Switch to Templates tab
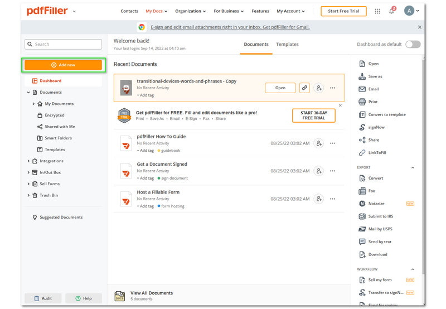Image resolution: width=446 pixels, height=309 pixels. point(287,45)
